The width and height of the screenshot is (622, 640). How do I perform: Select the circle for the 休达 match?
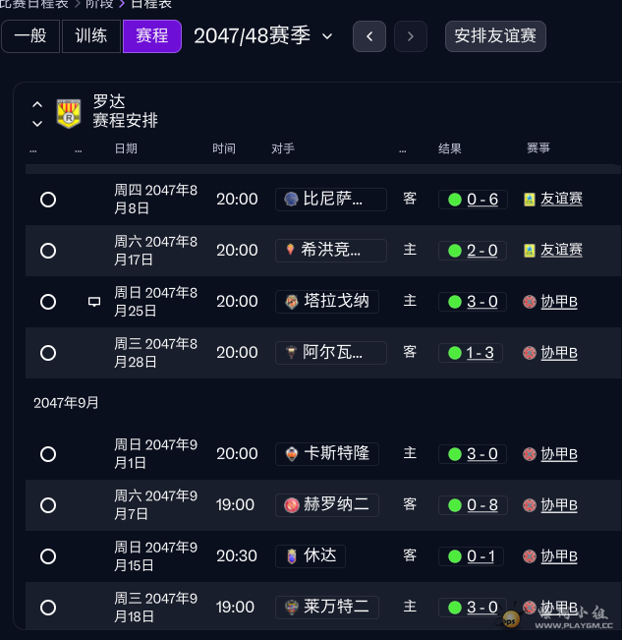[48, 555]
